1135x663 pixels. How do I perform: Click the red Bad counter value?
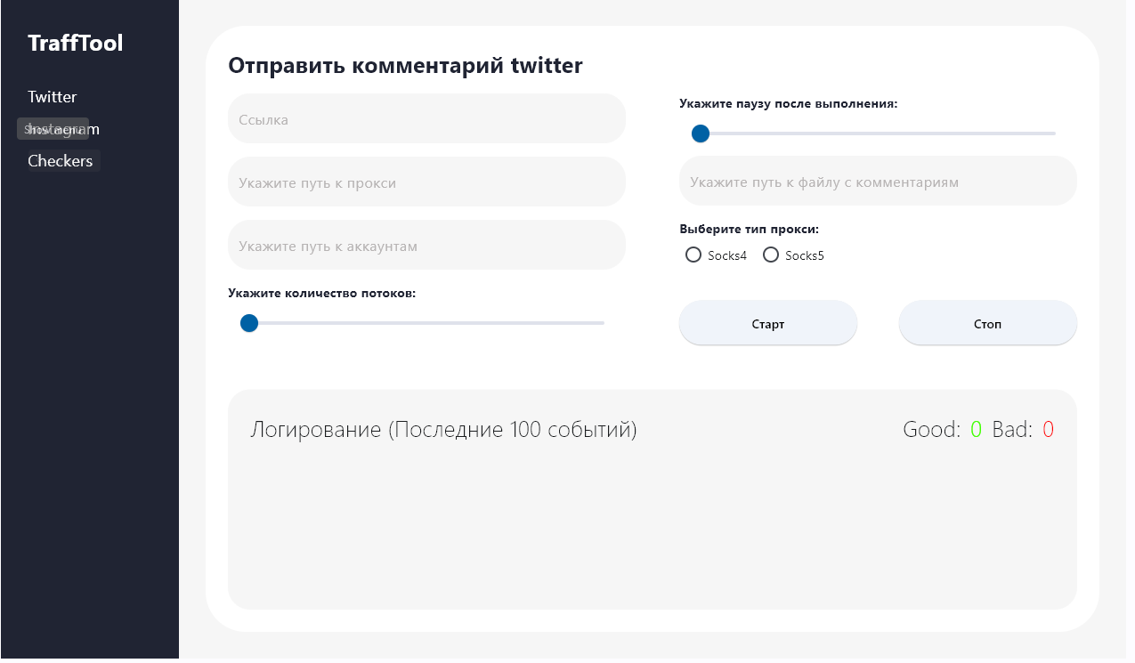coord(1048,430)
